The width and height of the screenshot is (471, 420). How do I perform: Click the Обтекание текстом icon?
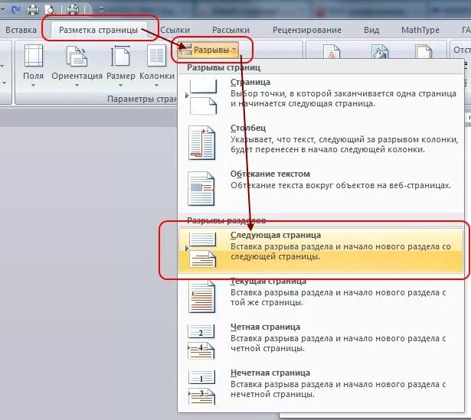(x=201, y=188)
